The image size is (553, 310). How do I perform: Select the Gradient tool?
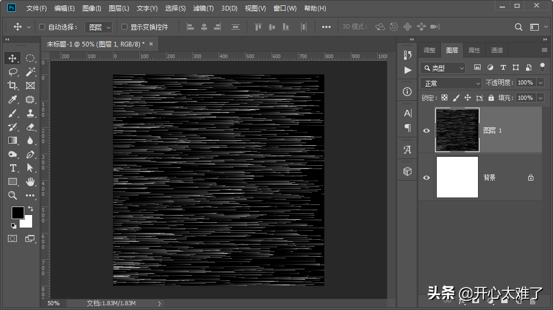point(13,140)
